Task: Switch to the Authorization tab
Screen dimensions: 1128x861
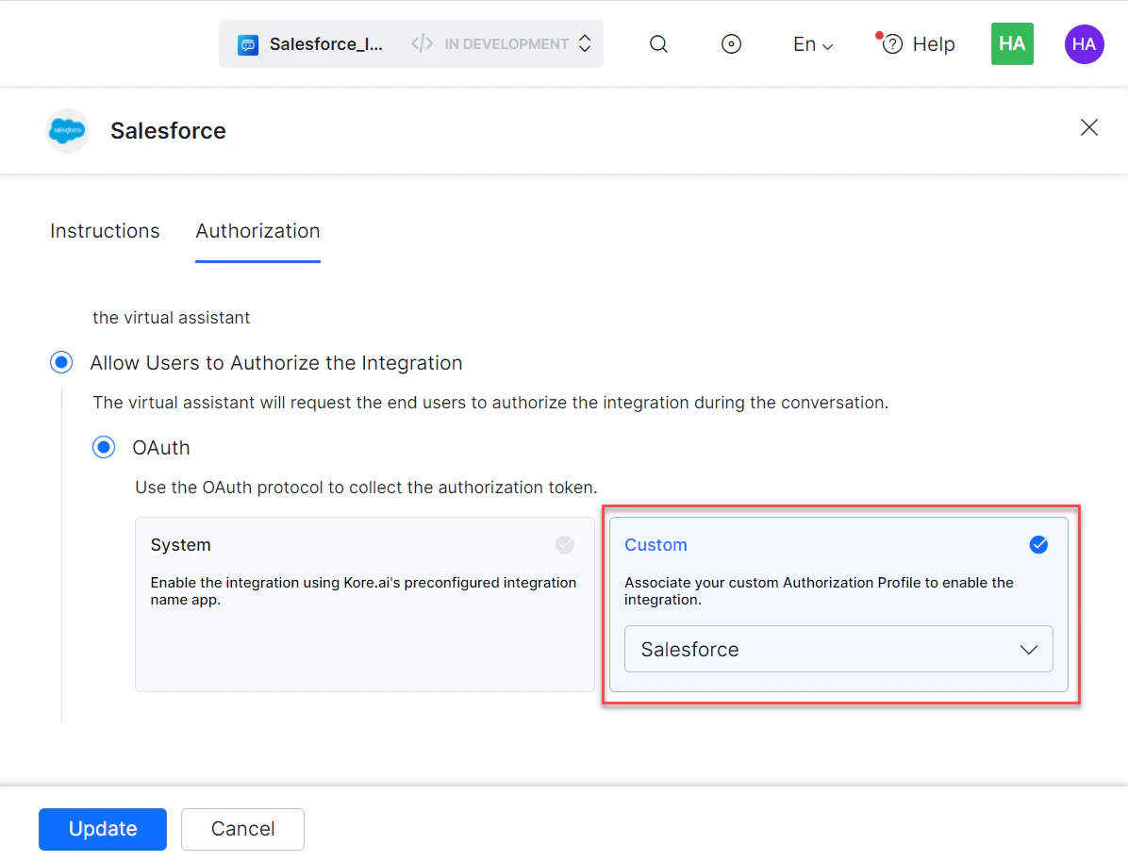Action: [257, 231]
